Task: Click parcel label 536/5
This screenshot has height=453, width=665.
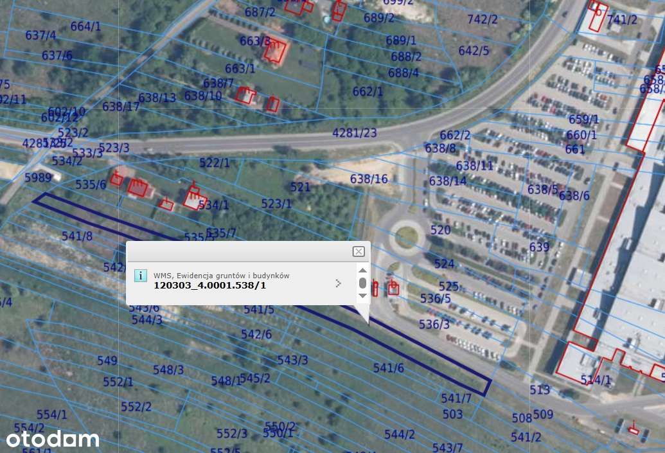Action: tap(436, 299)
